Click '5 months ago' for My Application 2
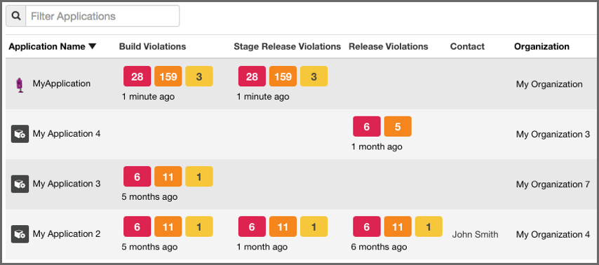Viewport: 599px width, 265px height. click(x=149, y=247)
